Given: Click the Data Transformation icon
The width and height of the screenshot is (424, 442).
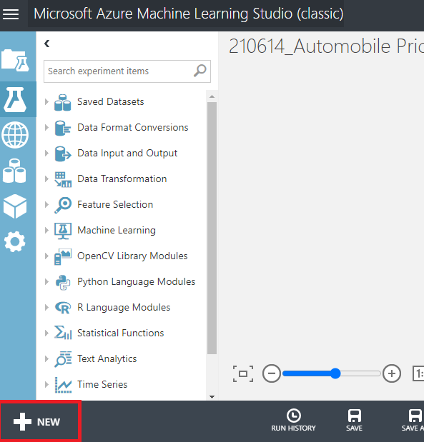Looking at the screenshot, I should pos(63,179).
